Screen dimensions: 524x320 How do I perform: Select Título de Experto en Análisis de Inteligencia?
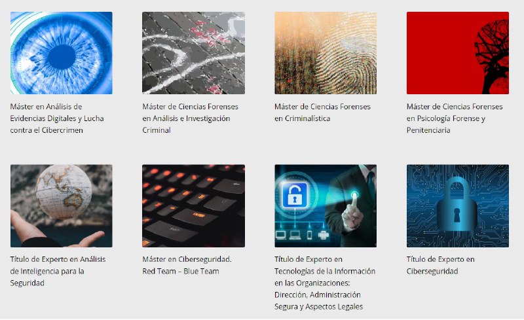click(58, 271)
